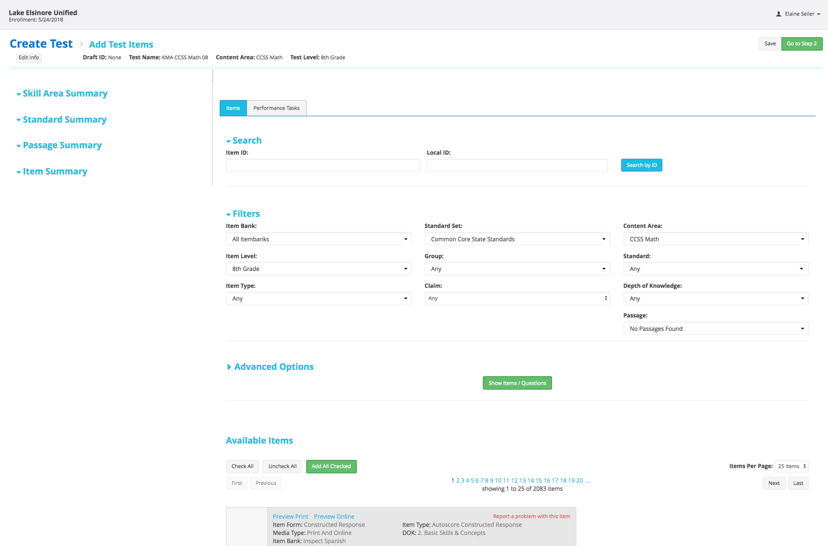
Task: Open the Standard Set dropdown
Action: pos(517,239)
